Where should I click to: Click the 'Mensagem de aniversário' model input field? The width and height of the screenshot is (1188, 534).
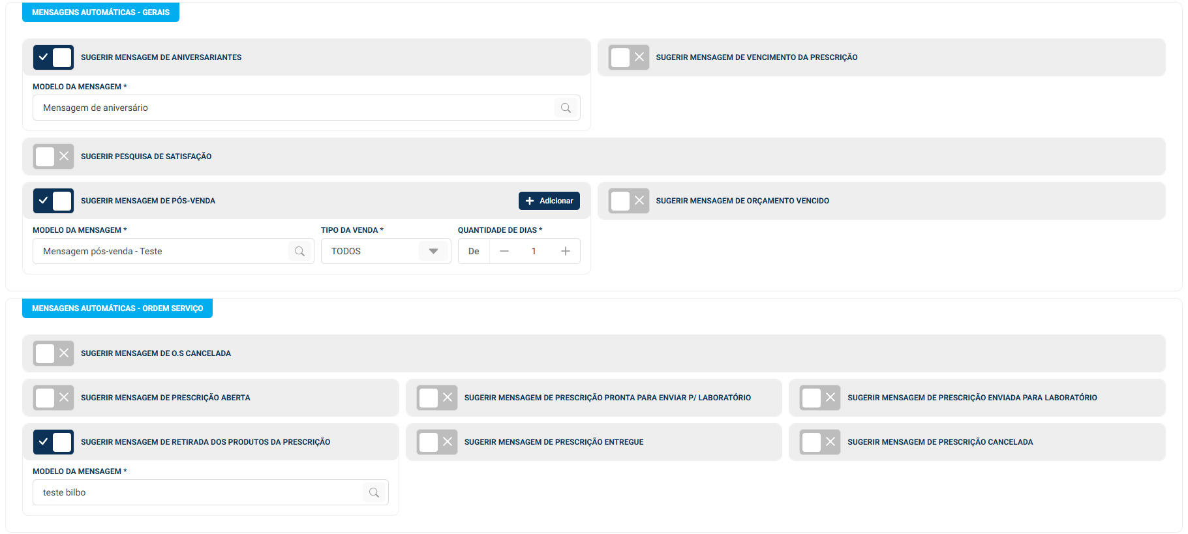tap(294, 108)
